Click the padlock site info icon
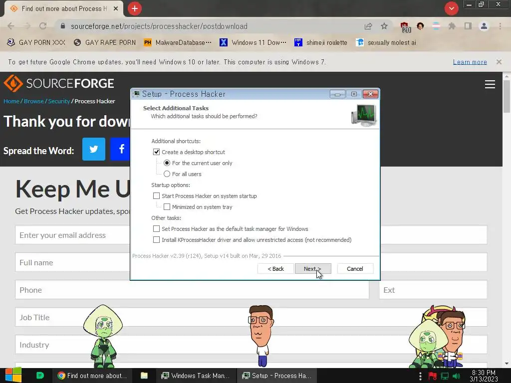Image resolution: width=511 pixels, height=383 pixels. pos(63,26)
